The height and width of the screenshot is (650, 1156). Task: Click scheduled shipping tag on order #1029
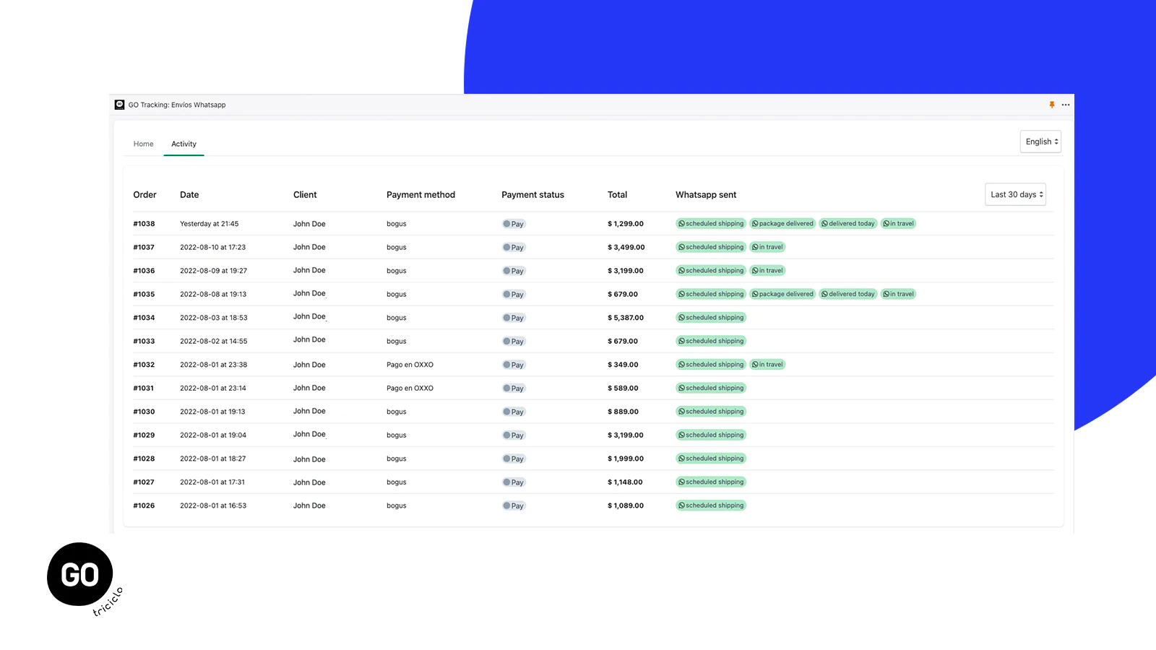coord(711,435)
